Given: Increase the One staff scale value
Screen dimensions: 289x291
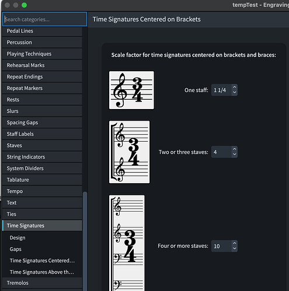Looking at the screenshot, I should pos(235,87).
